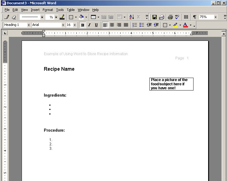Apply numbered list formatting
This screenshot has height=181, width=227.
tap(135, 25)
